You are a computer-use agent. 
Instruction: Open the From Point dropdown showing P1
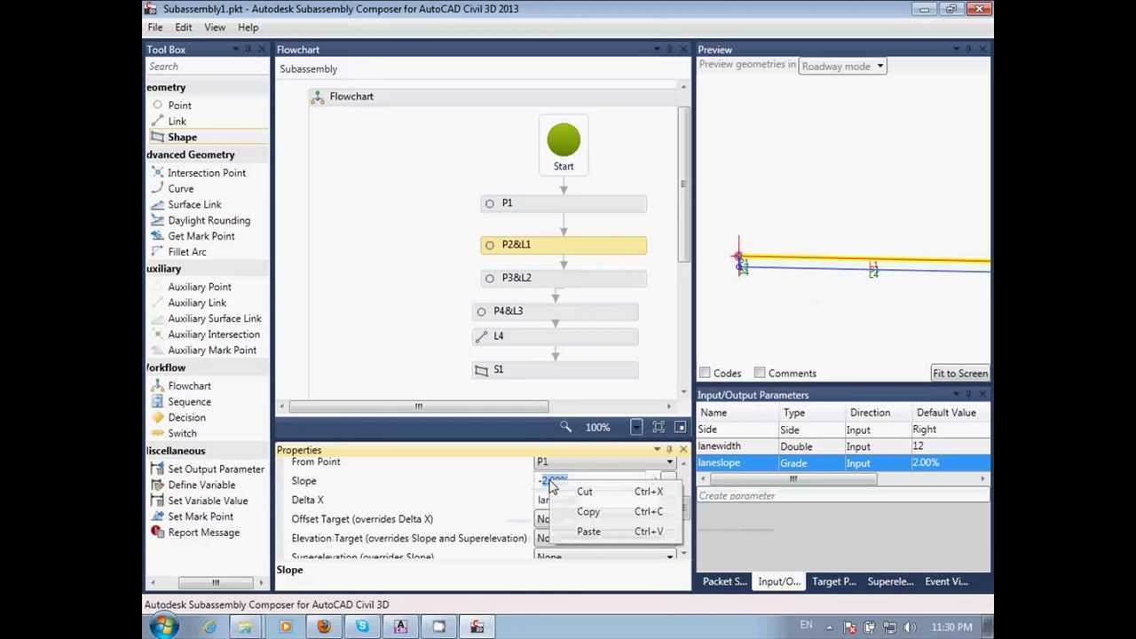(605, 462)
